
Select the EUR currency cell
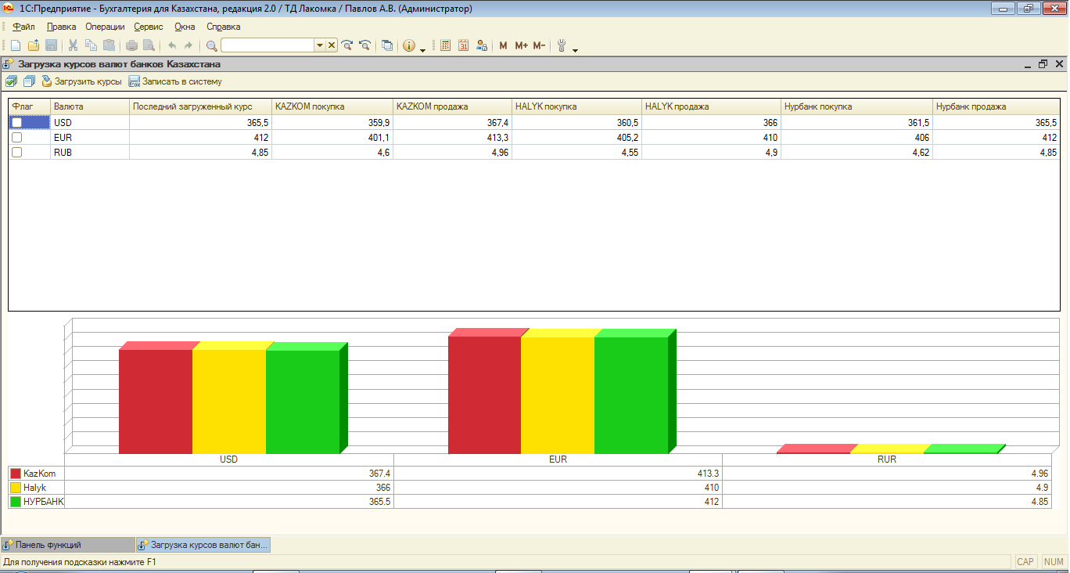tap(89, 138)
